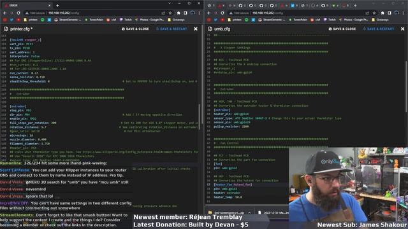Click Save & Restart for printer.cfg
408x229 pixels.
pos(171,29)
